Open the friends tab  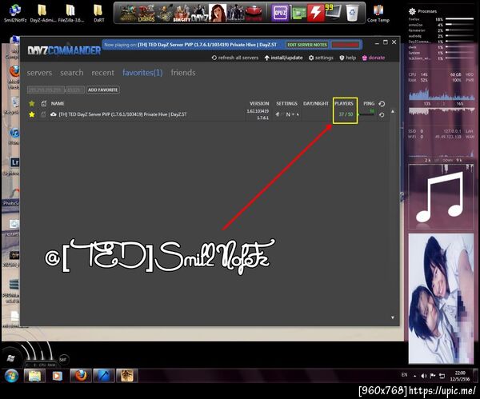click(183, 73)
